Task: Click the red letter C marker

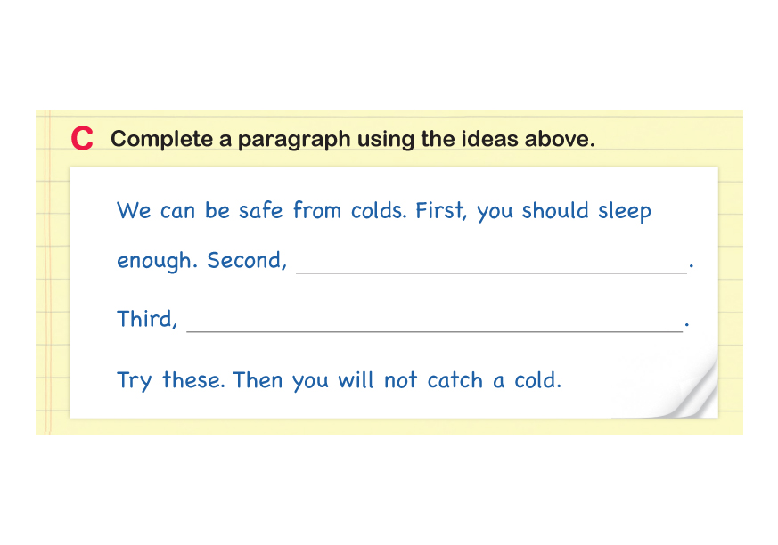Action: [x=82, y=140]
